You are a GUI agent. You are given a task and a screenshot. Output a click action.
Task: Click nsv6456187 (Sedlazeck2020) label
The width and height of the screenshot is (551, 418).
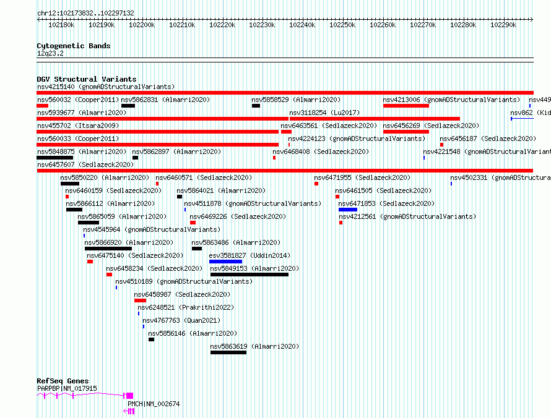[x=488, y=139]
